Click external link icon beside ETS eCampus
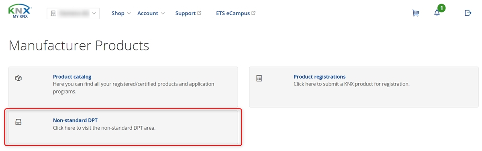This screenshot has height=151, width=482. 253,13
